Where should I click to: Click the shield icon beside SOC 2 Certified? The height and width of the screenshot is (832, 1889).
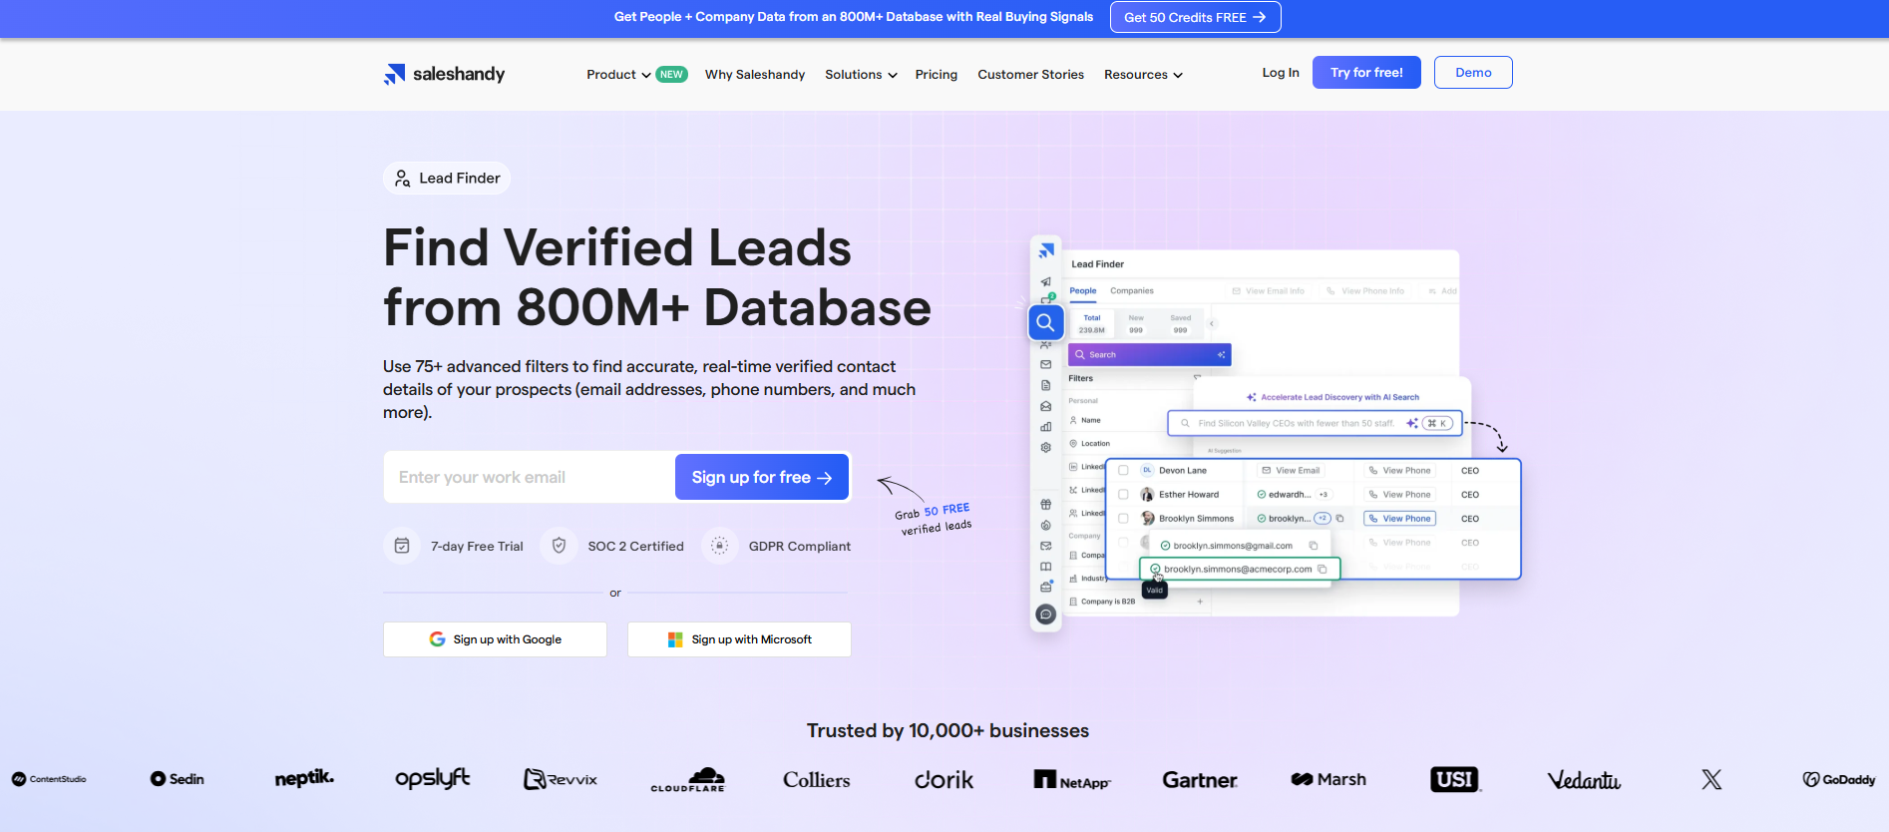click(559, 546)
